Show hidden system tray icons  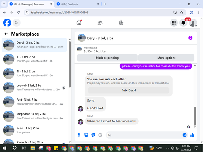[168, 148]
